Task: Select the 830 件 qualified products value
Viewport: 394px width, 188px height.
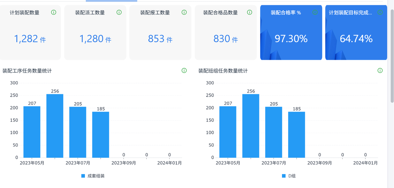Action: (226, 39)
